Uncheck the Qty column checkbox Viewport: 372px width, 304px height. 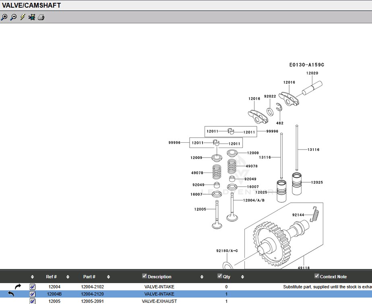coord(220,276)
